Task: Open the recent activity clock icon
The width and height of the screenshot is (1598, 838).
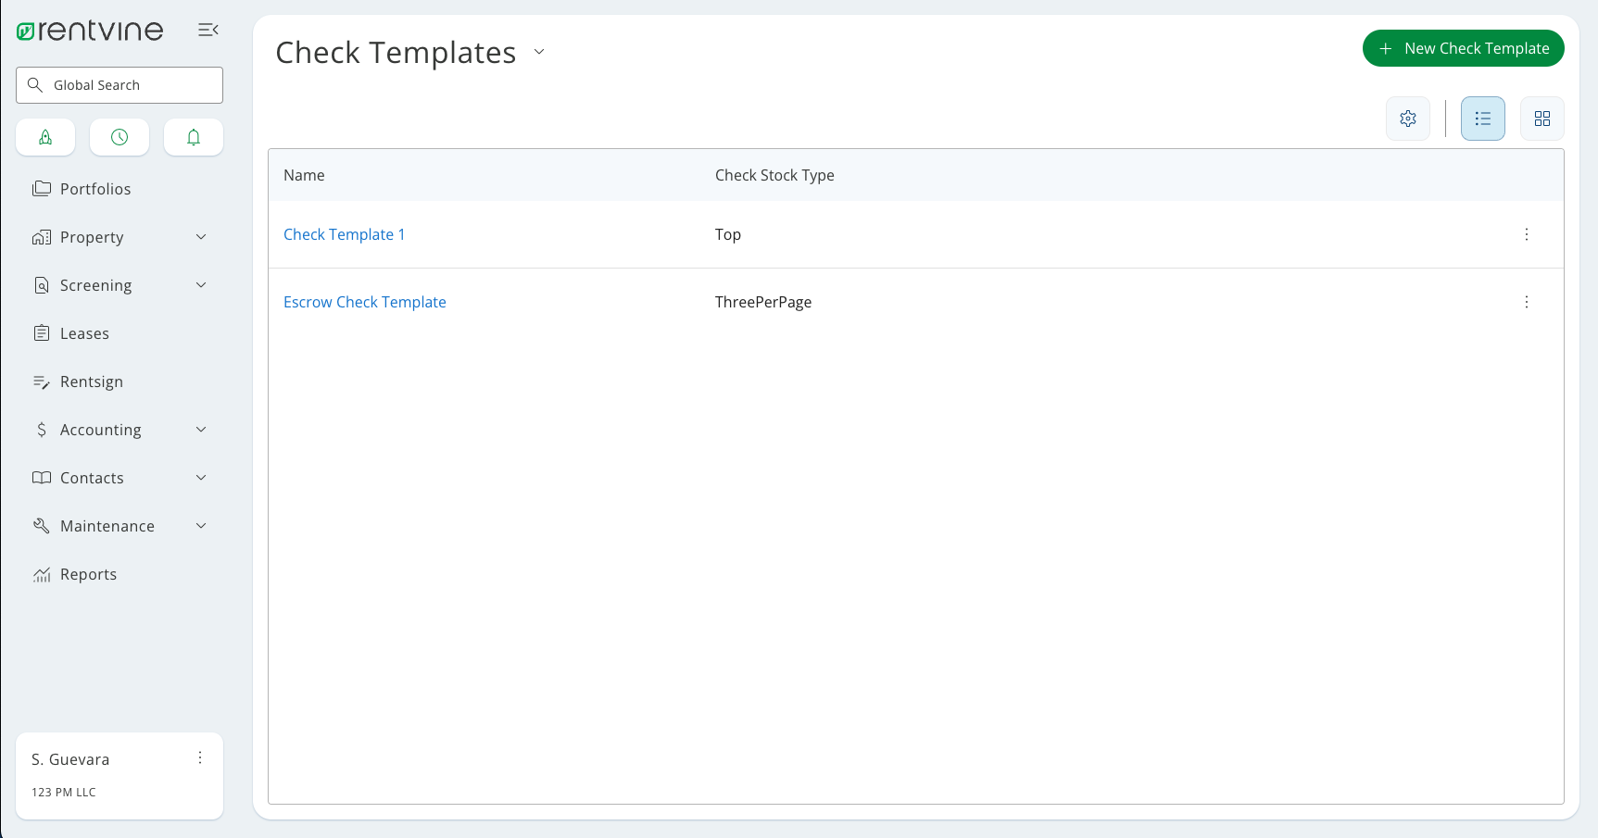Action: click(120, 137)
